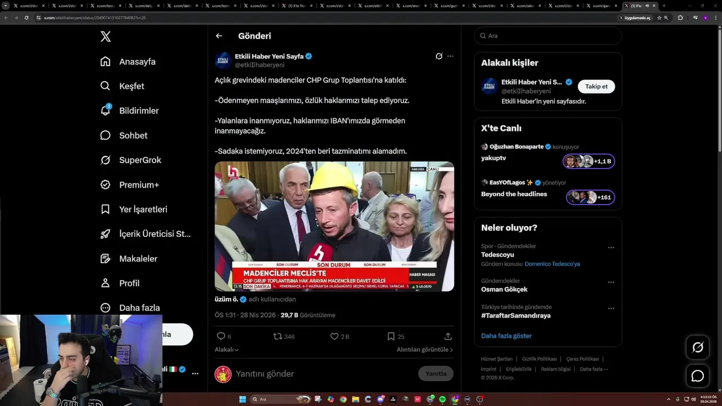Open üzüm ö. source link
The image size is (722, 406).
click(x=227, y=299)
